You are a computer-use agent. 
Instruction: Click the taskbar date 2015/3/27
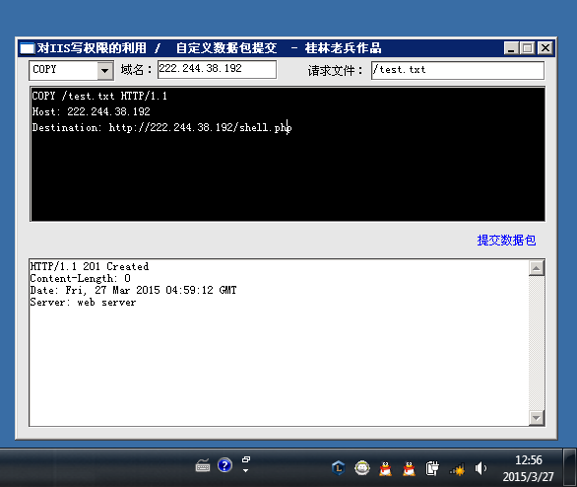[528, 477]
